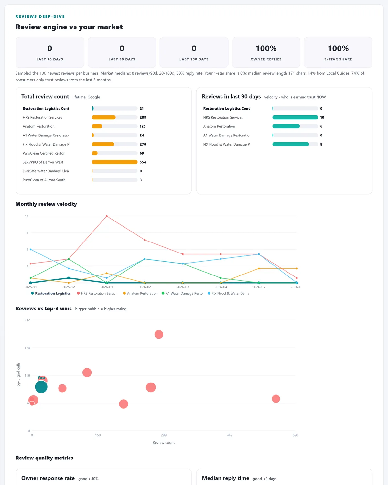Click the highest red bubble in scatter chart
The image size is (388, 485).
coord(159,334)
